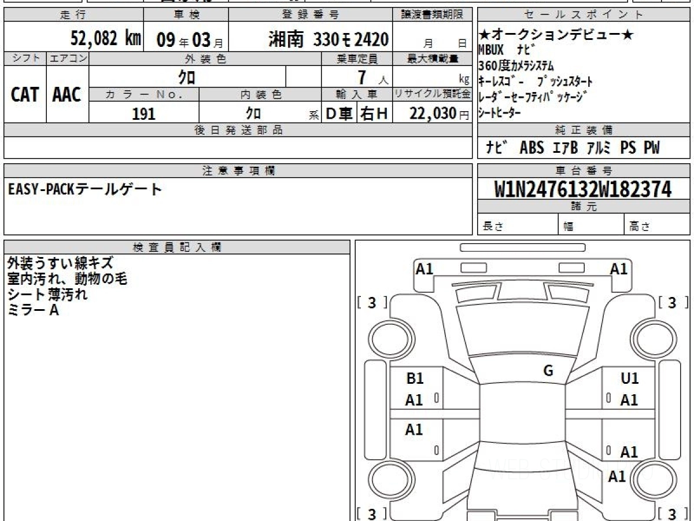Screen dimensions: 694x521
Task: Click the セールスポイント header
Action: (x=584, y=15)
